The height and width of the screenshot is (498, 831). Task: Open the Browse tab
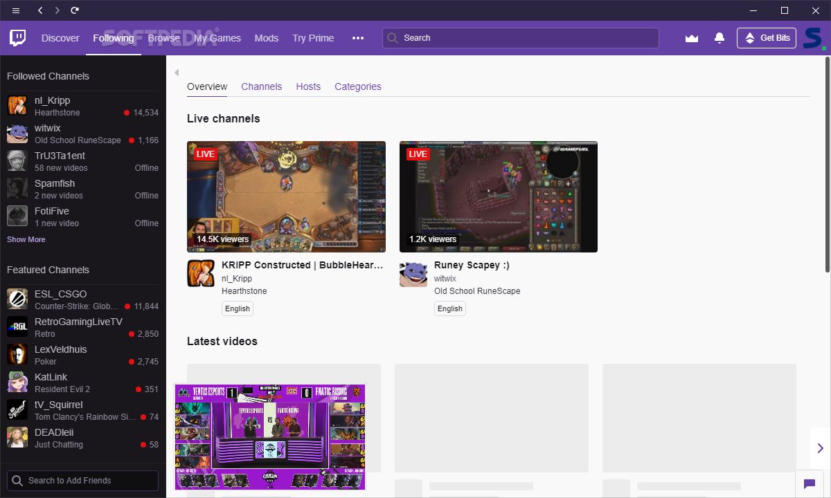(x=164, y=38)
